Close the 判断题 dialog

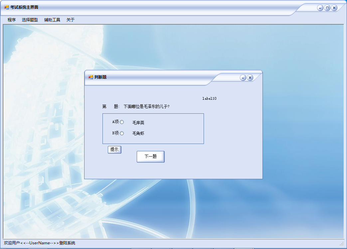[250, 77]
